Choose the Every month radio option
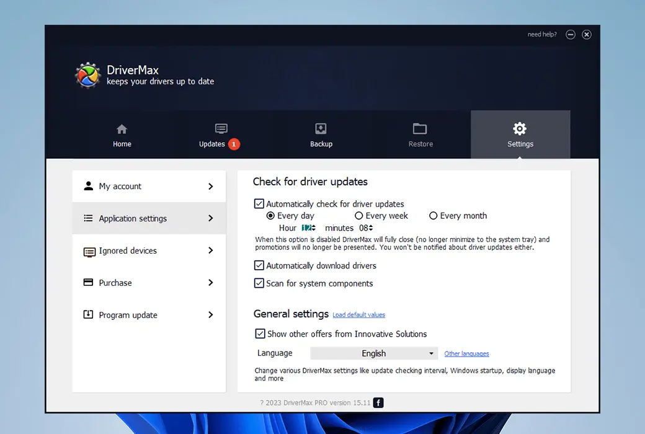This screenshot has width=645, height=434. pos(434,216)
